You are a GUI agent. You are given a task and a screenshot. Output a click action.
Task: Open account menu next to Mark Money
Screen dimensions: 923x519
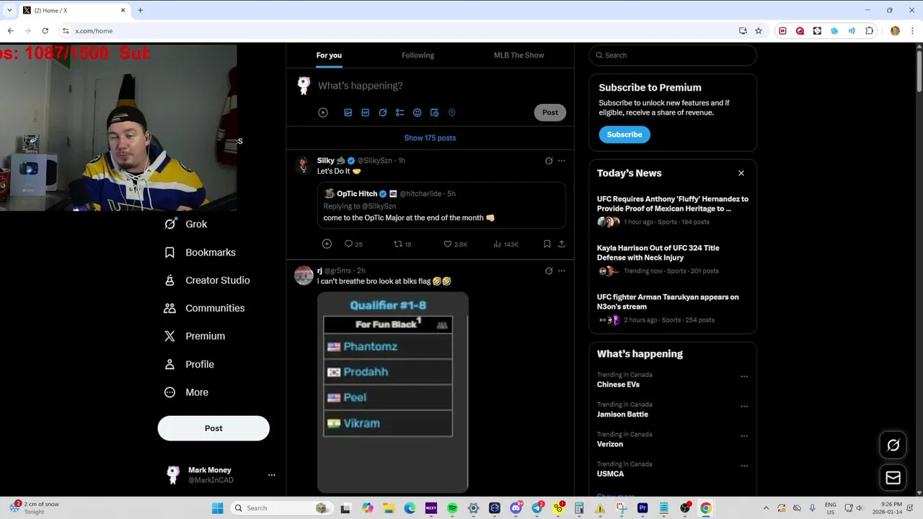(x=271, y=475)
